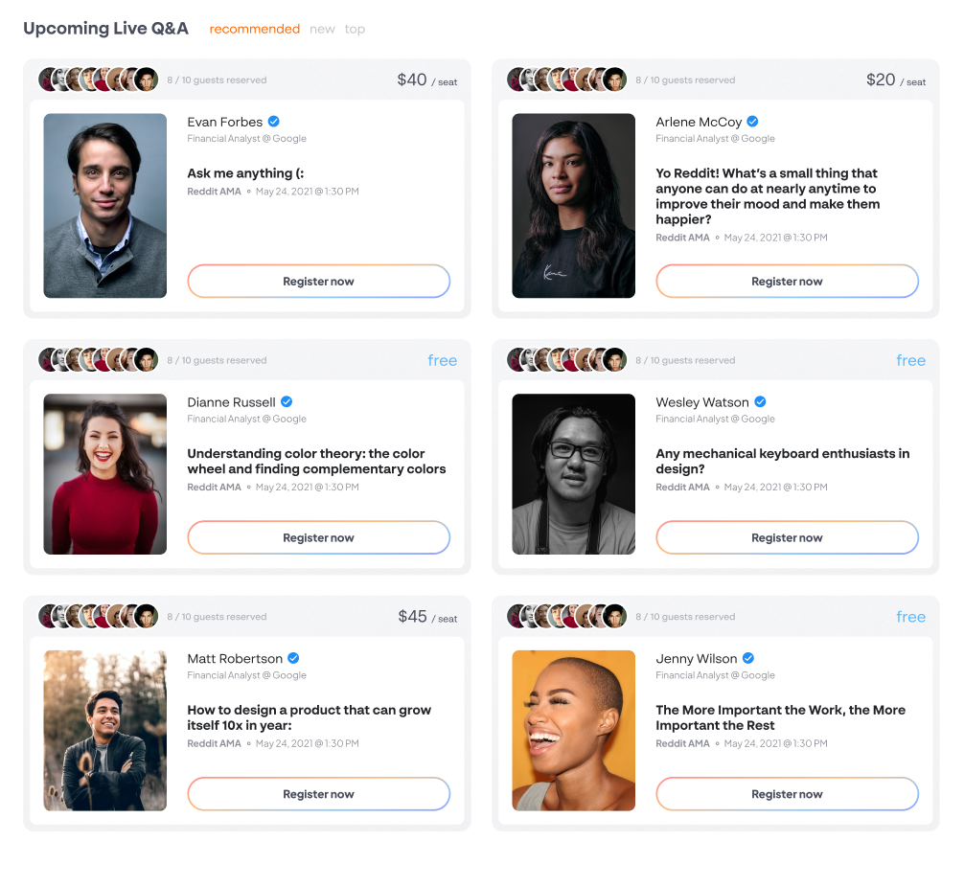Switch to the recommended tab

255,29
